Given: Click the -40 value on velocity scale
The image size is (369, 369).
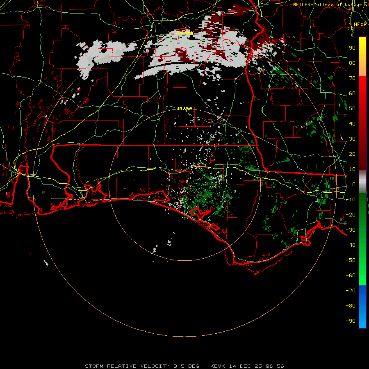Looking at the screenshot, I should click(351, 245).
